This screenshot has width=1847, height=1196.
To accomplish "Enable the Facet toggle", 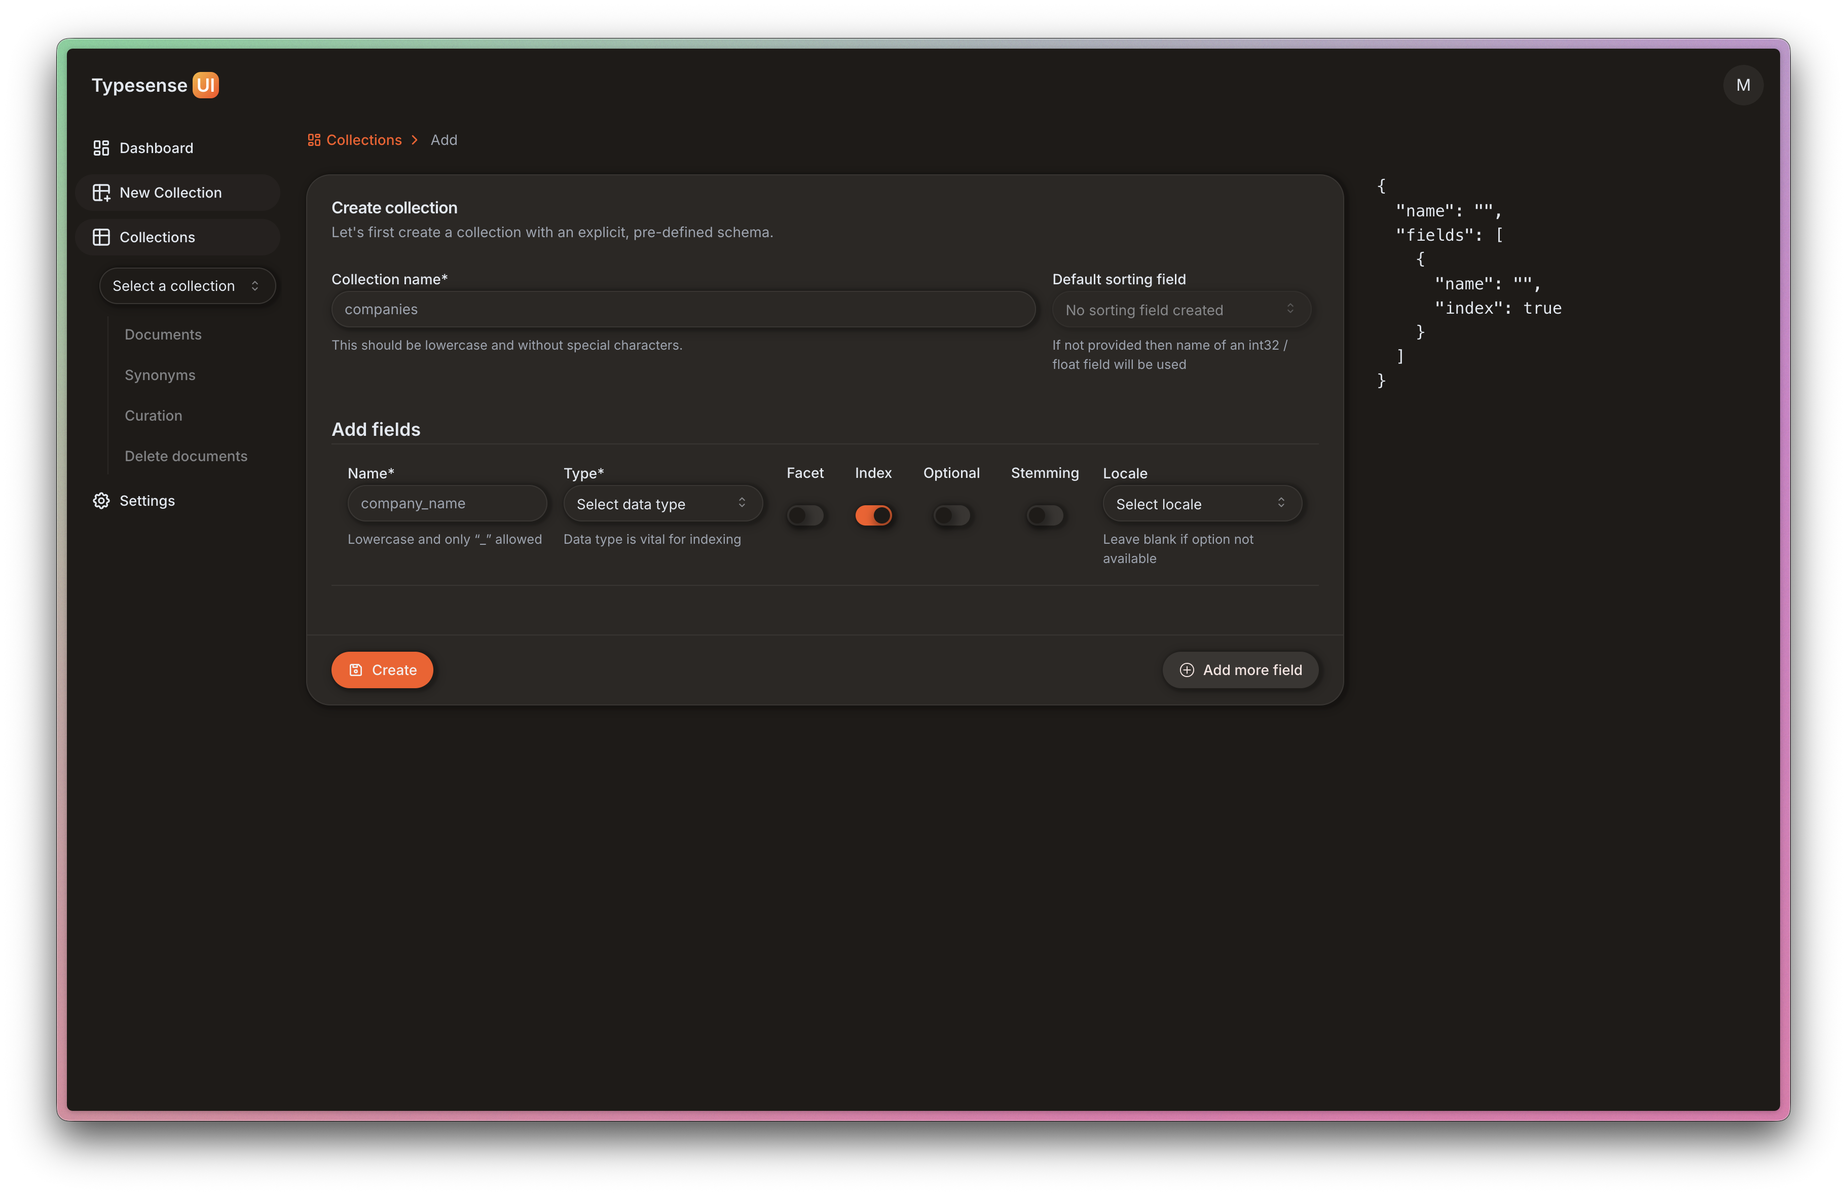I will tap(805, 514).
